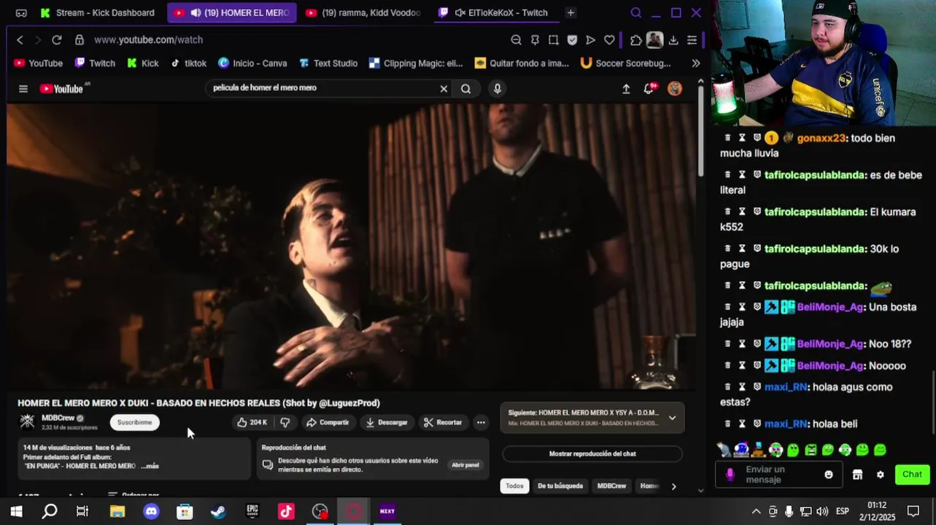Screen dimensions: 936x525
Task: Open the MDBCrew channel avatar
Action: point(27,421)
